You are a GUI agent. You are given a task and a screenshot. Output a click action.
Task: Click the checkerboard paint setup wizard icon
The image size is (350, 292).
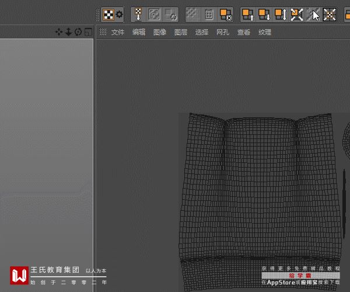tap(108, 15)
